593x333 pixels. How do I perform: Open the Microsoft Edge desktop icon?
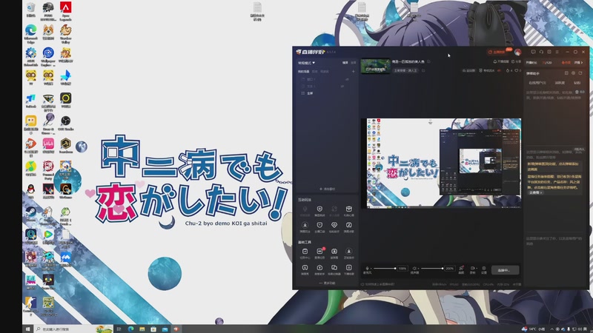(x=31, y=34)
